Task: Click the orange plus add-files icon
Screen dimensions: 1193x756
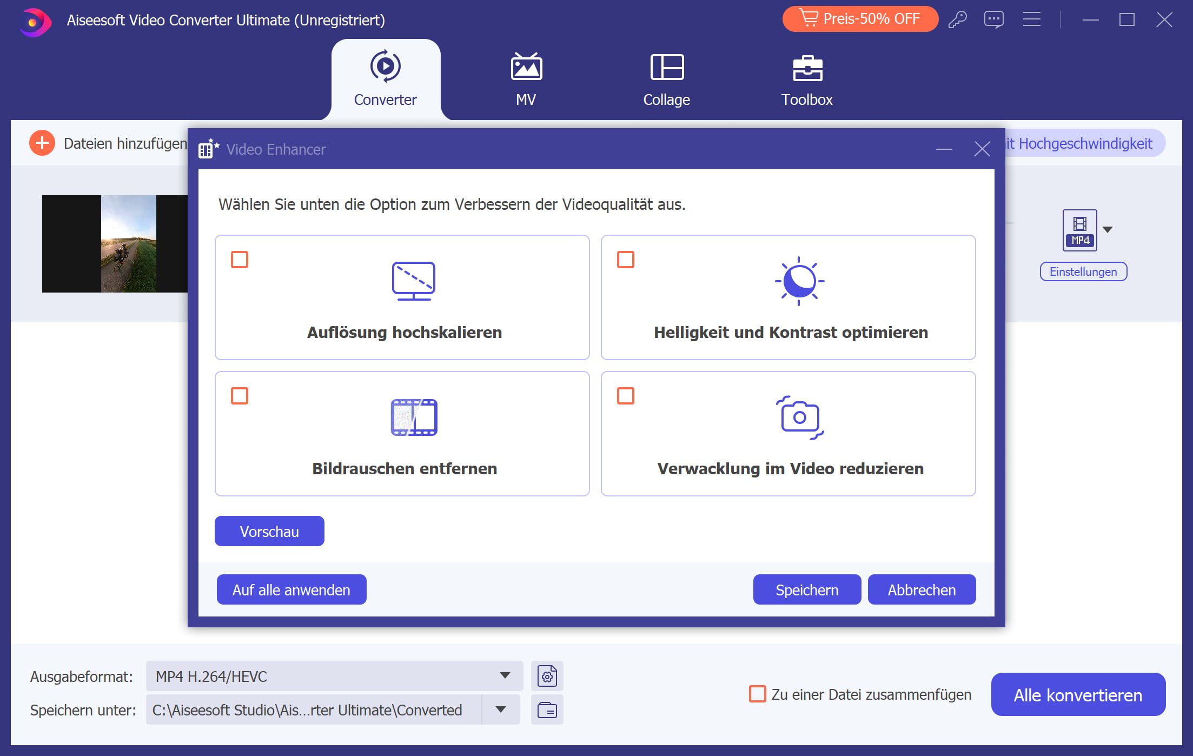Action: click(42, 143)
